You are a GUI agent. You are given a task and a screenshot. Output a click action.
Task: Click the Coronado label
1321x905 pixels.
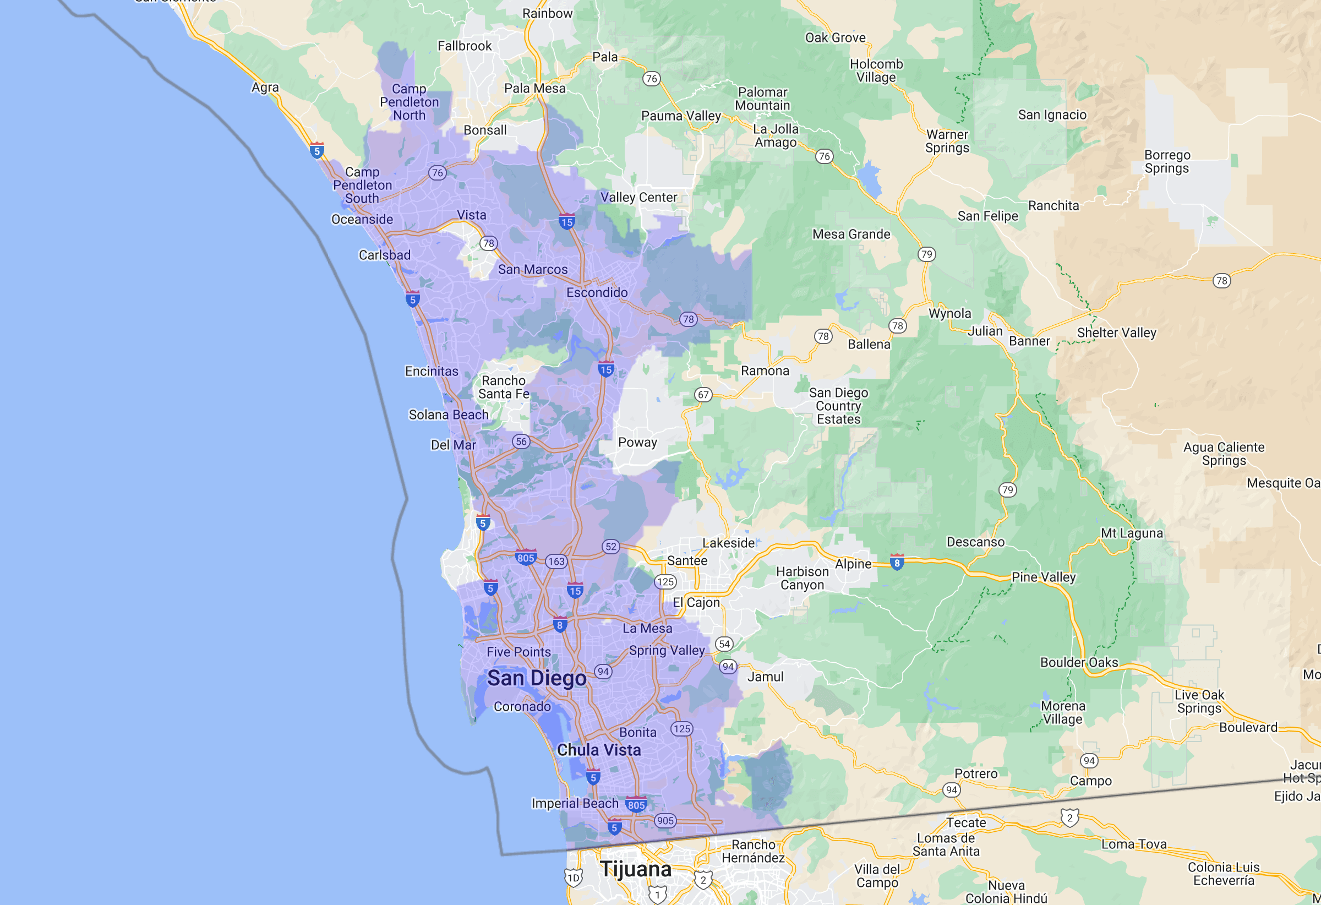522,706
